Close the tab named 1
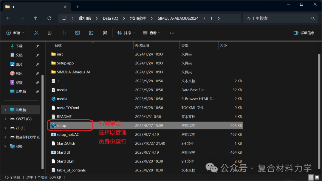The image size is (322, 181). (x=65, y=7)
